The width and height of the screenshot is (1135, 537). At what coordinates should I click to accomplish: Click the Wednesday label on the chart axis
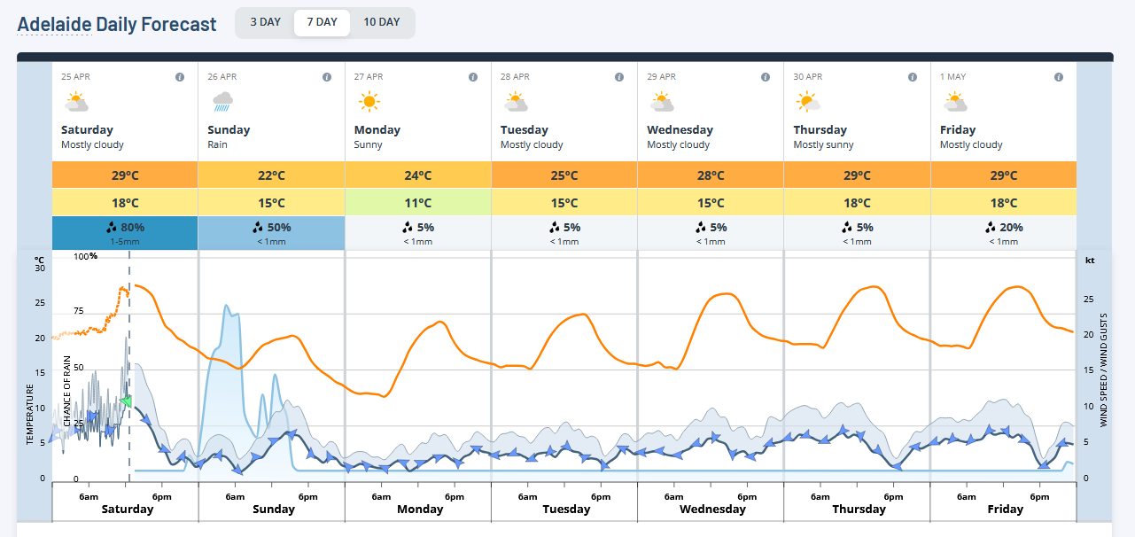click(711, 510)
